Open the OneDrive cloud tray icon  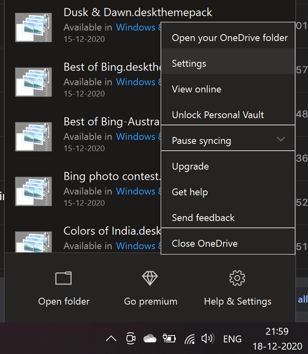click(150, 339)
